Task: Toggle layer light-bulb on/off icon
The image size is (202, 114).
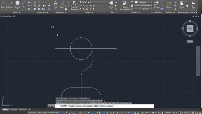Action: (80, 2)
